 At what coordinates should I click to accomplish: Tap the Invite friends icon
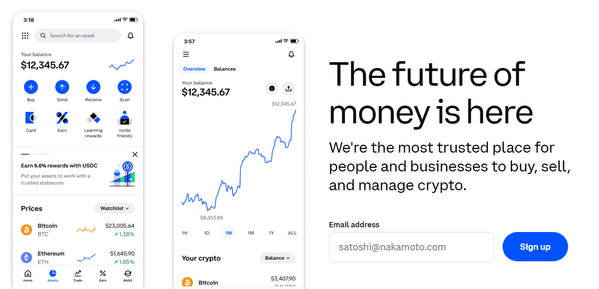coord(125,118)
